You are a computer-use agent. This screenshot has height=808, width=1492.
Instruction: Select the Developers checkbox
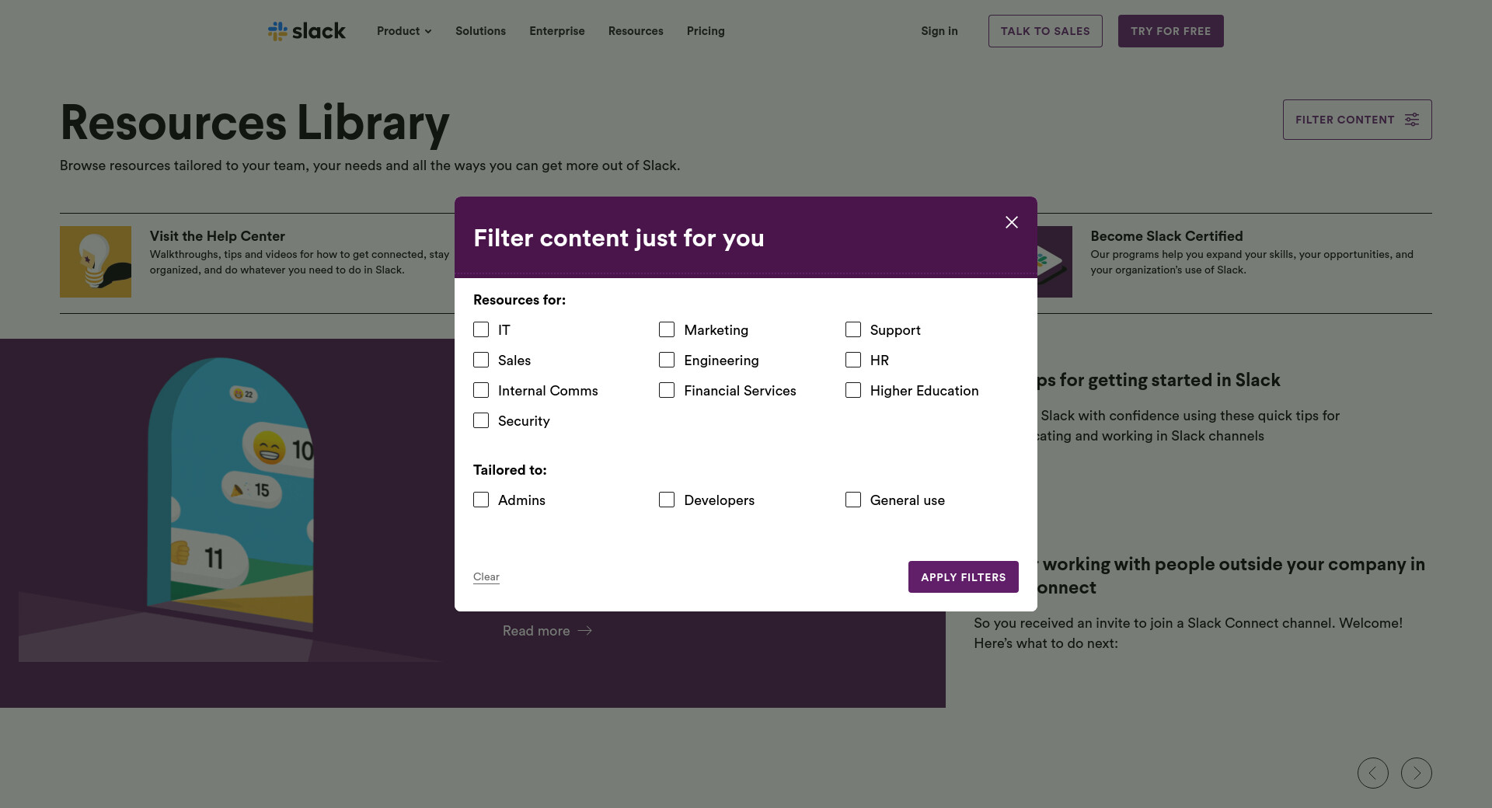(x=667, y=500)
